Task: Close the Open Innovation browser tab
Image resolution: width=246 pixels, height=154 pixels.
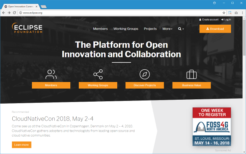Action: (37, 7)
